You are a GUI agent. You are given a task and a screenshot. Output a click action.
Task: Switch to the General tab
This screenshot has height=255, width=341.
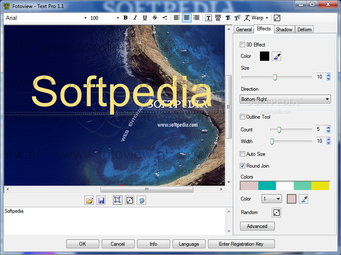pos(244,30)
